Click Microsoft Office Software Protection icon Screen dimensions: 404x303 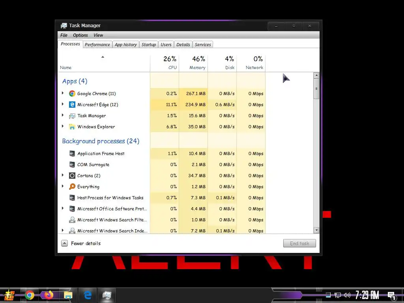point(72,209)
